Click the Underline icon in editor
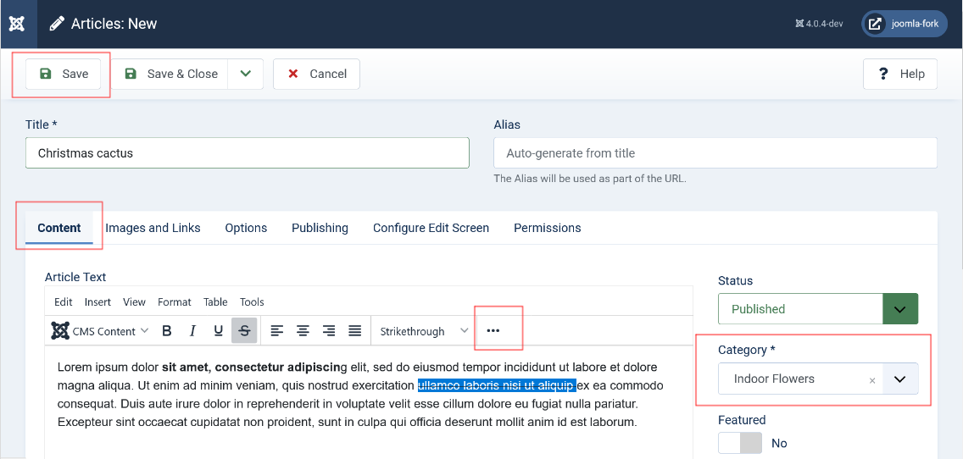 [x=219, y=331]
